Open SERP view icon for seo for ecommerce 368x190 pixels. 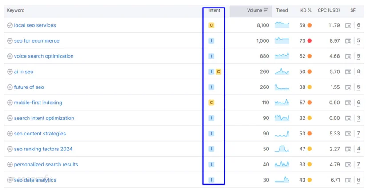pos(348,41)
